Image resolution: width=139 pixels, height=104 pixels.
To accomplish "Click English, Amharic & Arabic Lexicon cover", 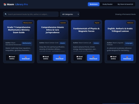I will pyautogui.click(x=120, y=30).
